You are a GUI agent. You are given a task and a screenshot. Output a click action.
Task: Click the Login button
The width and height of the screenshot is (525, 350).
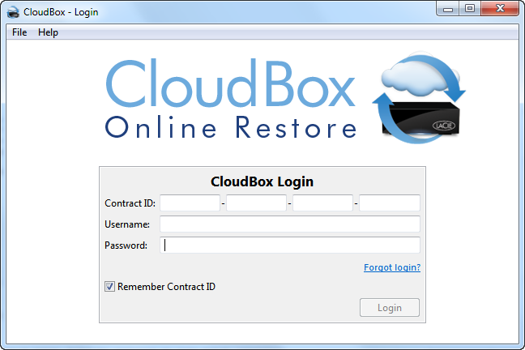pyautogui.click(x=390, y=307)
